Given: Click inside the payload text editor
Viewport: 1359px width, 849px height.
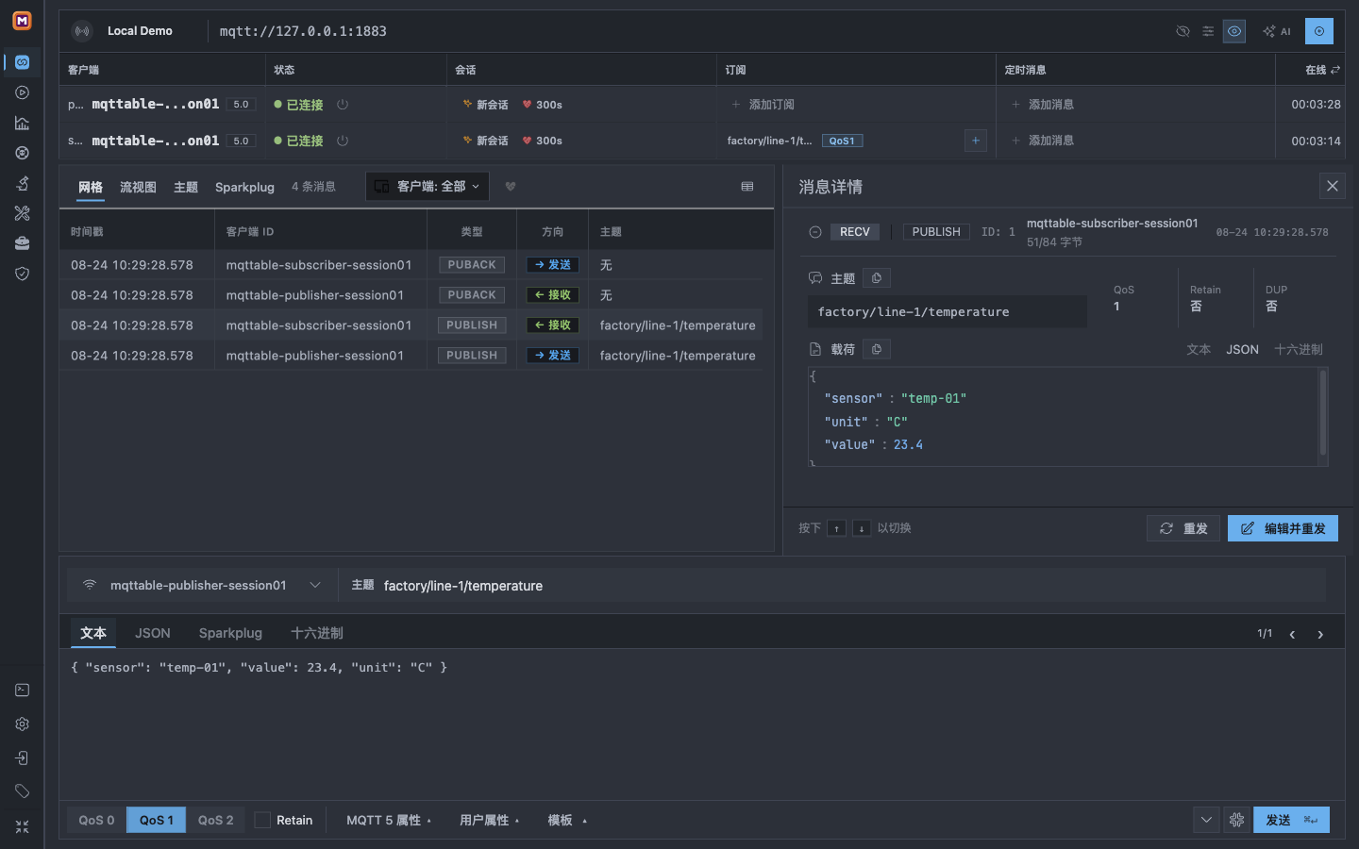Looking at the screenshot, I should (702, 726).
